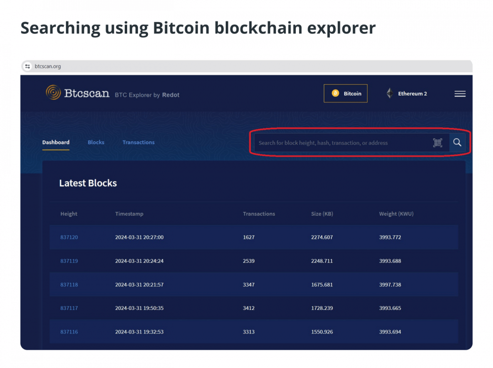Click weight value 3993.772
Viewport: 493px width, 368px height.
390,237
